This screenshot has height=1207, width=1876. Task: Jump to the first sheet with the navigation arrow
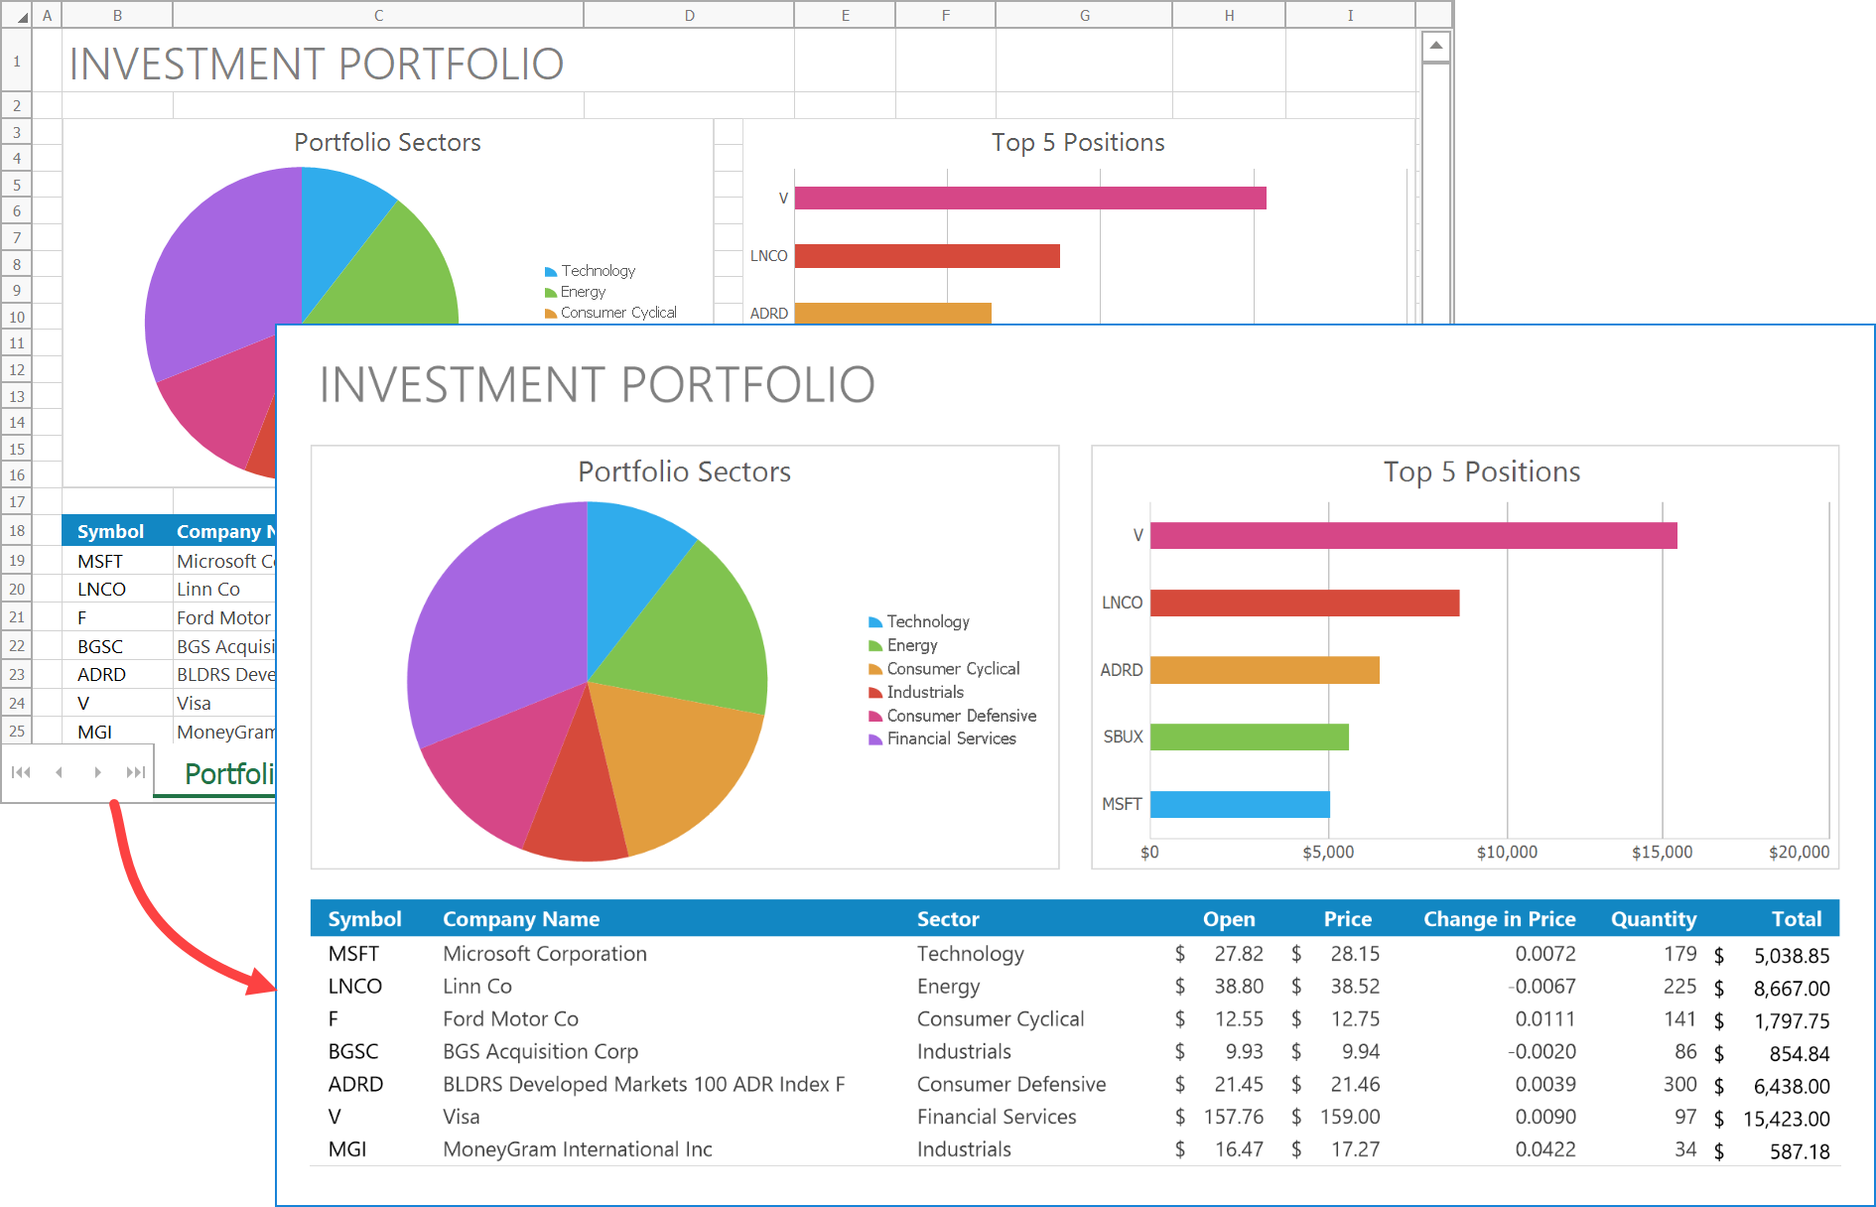[21, 772]
